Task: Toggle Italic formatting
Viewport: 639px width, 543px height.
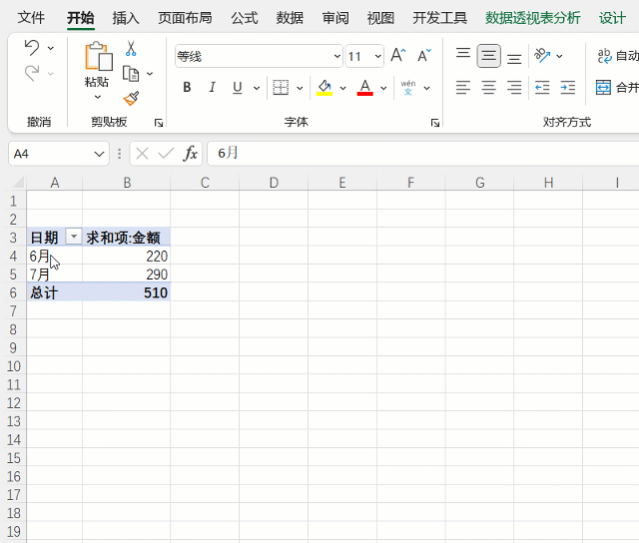Action: pyautogui.click(x=212, y=88)
